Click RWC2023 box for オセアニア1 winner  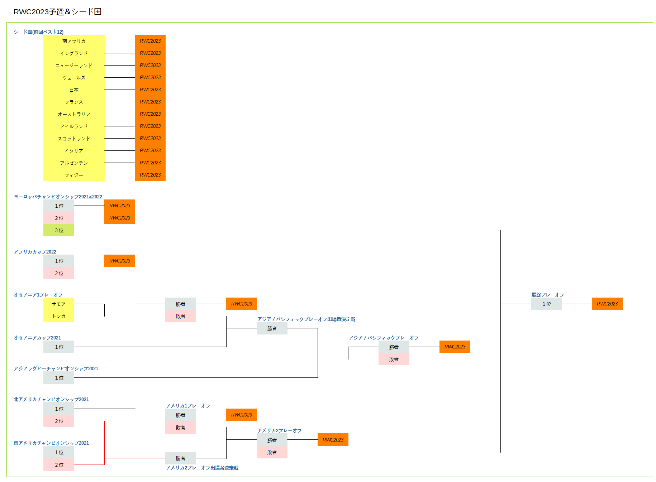tap(242, 304)
